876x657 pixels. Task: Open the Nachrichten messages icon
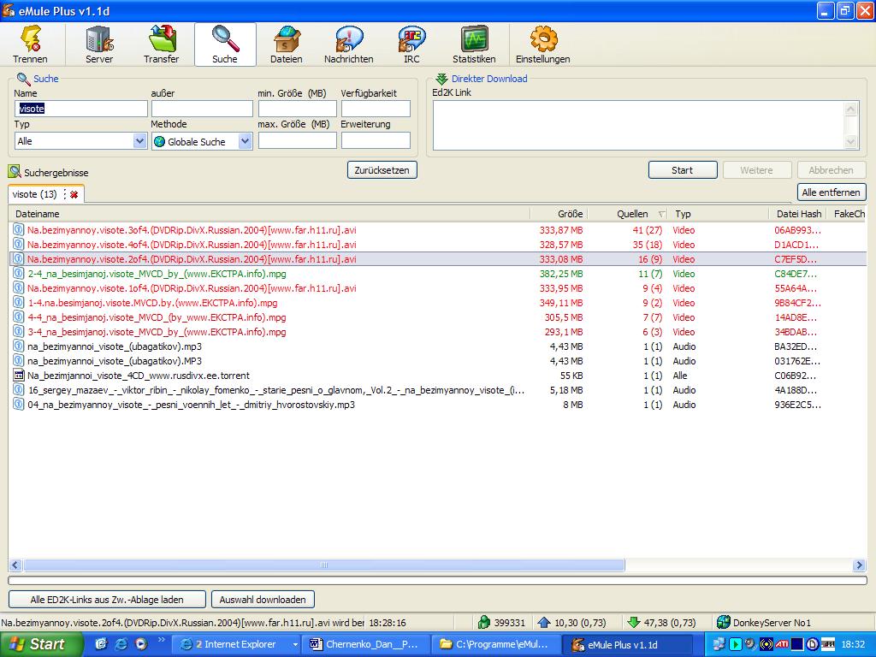(349, 44)
